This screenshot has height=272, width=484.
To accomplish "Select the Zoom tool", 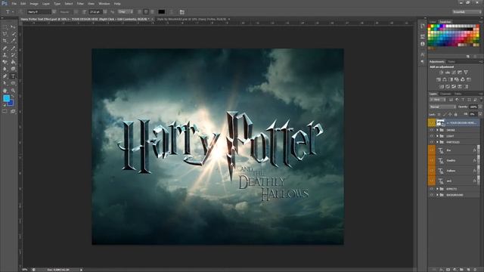I will [13, 91].
